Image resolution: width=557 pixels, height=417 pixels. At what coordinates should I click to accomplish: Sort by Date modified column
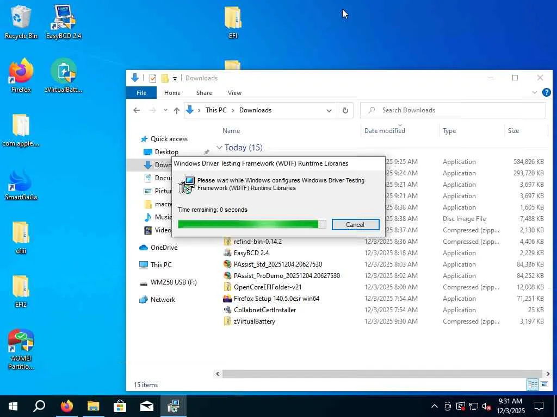pyautogui.click(x=385, y=131)
